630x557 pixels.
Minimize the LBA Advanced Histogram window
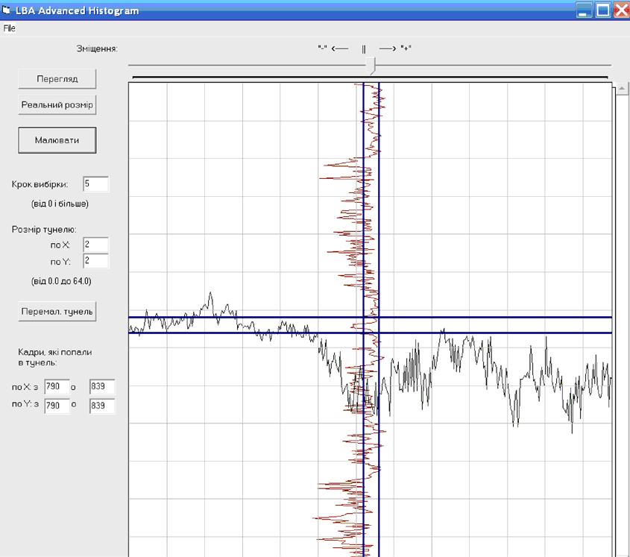coord(585,10)
